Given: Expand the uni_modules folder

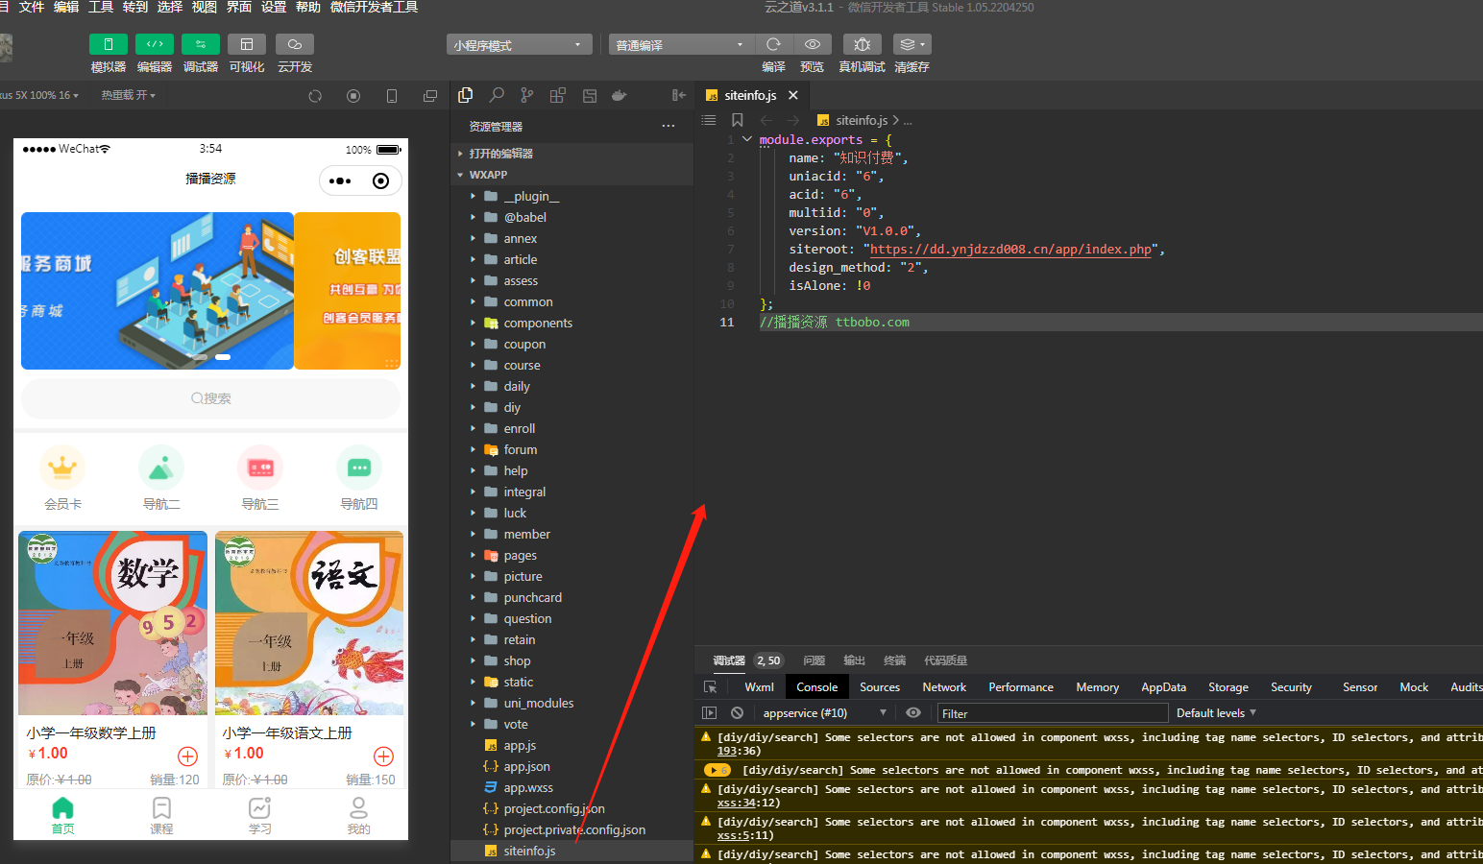Looking at the screenshot, I should (x=571, y=703).
